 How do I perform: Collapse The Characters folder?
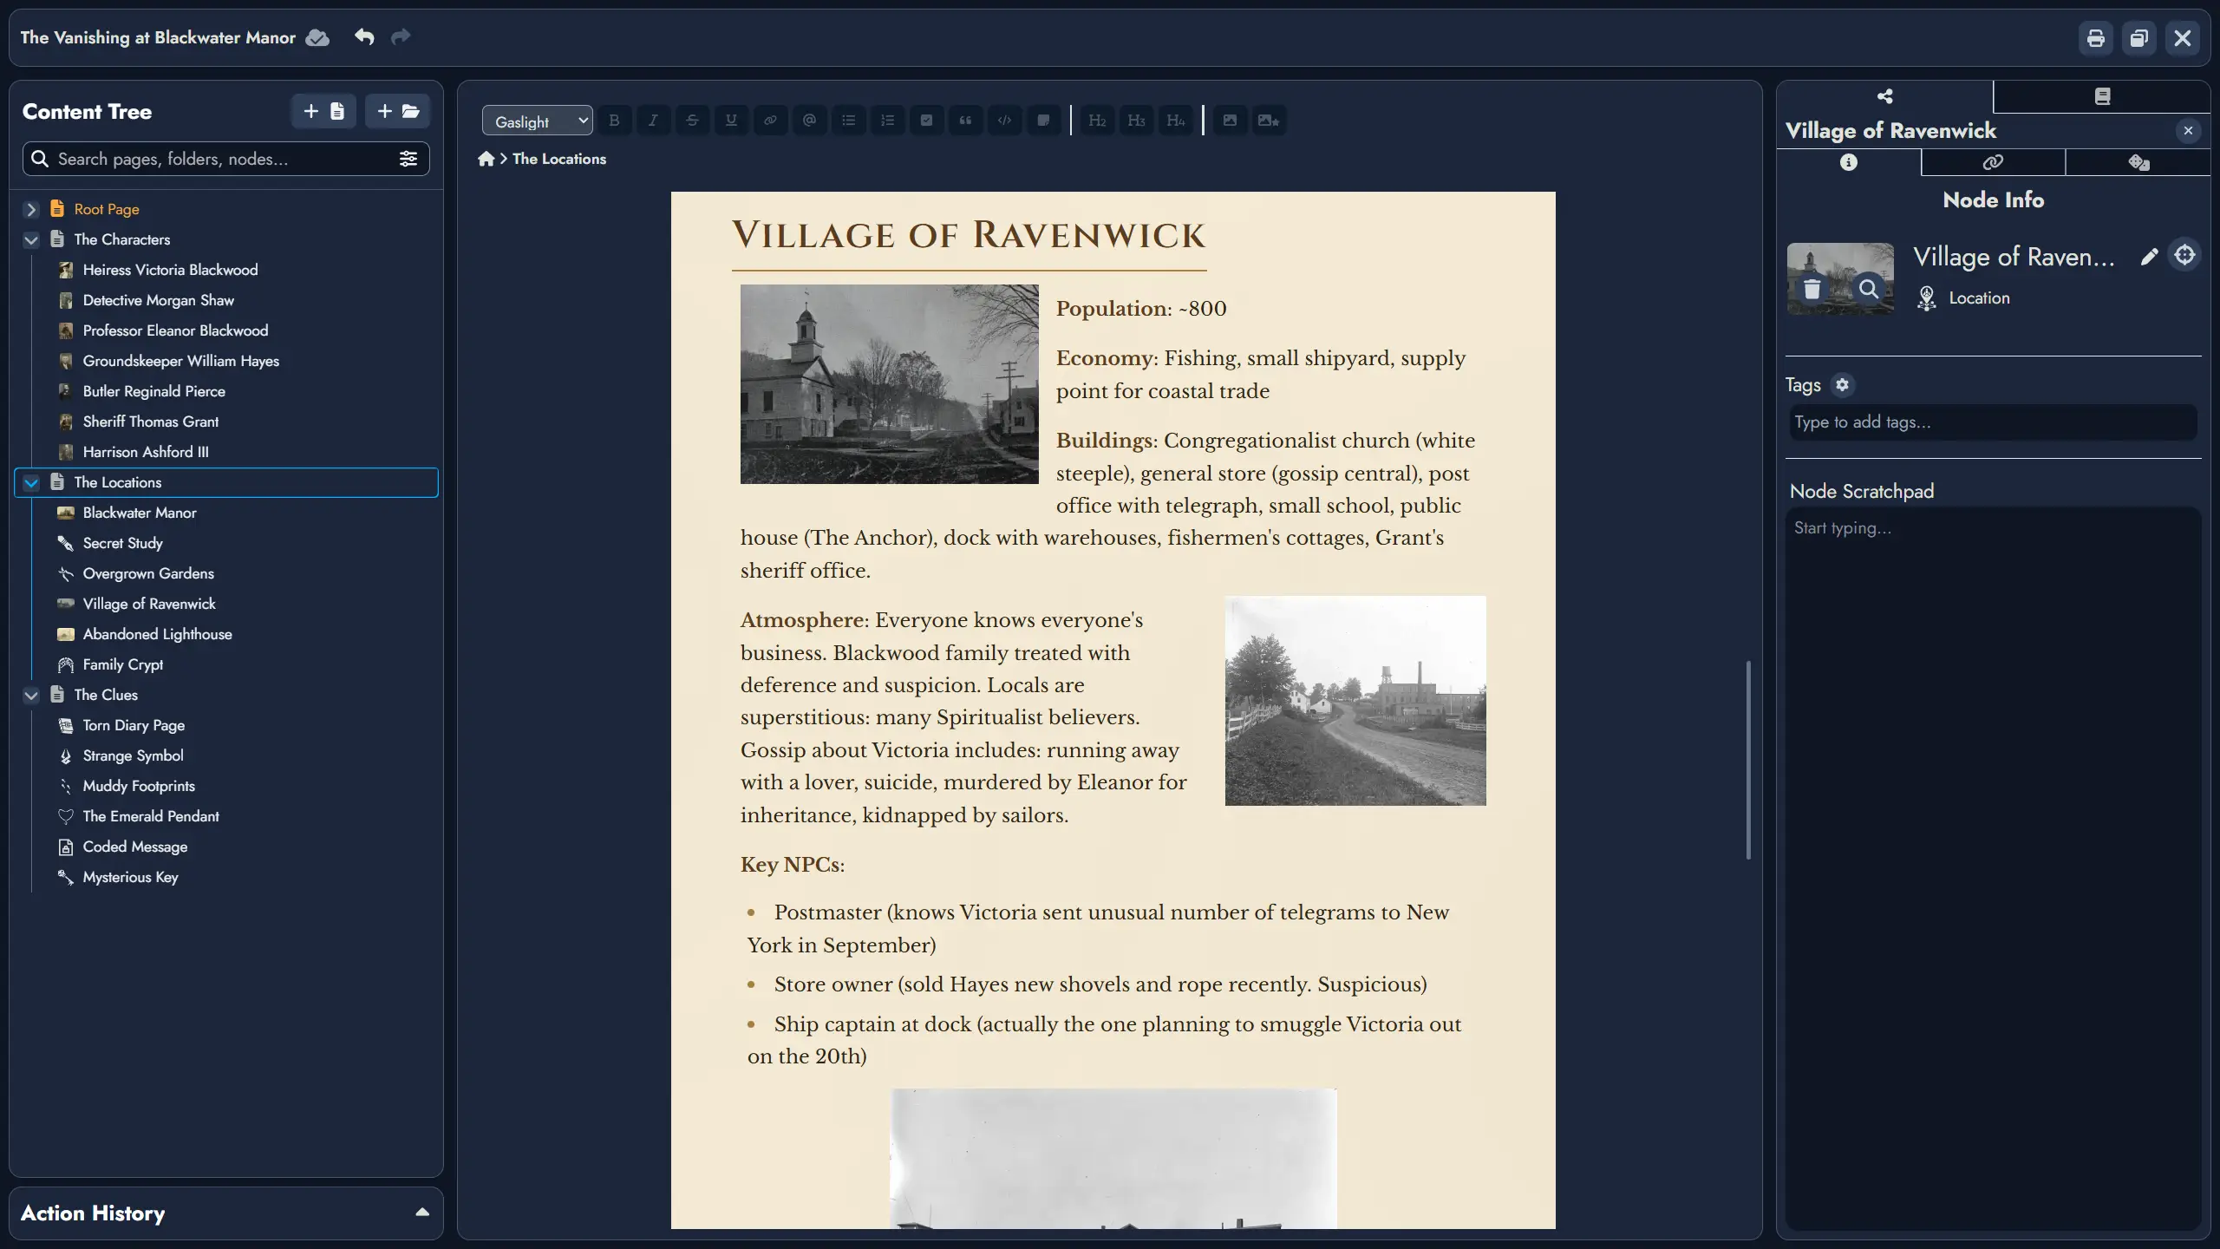(x=31, y=239)
